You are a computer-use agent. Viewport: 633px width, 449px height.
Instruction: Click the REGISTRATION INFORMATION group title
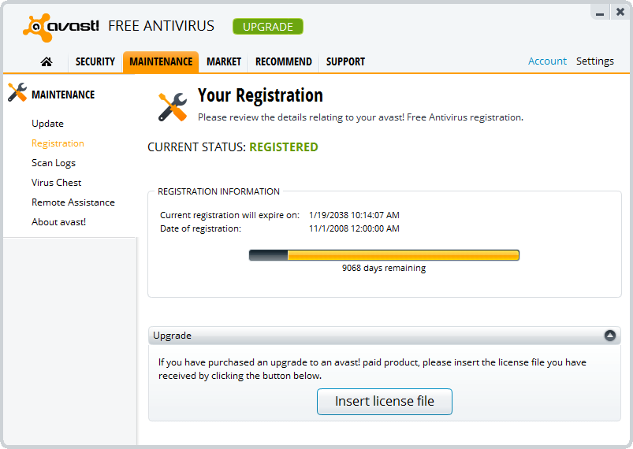coord(218,191)
